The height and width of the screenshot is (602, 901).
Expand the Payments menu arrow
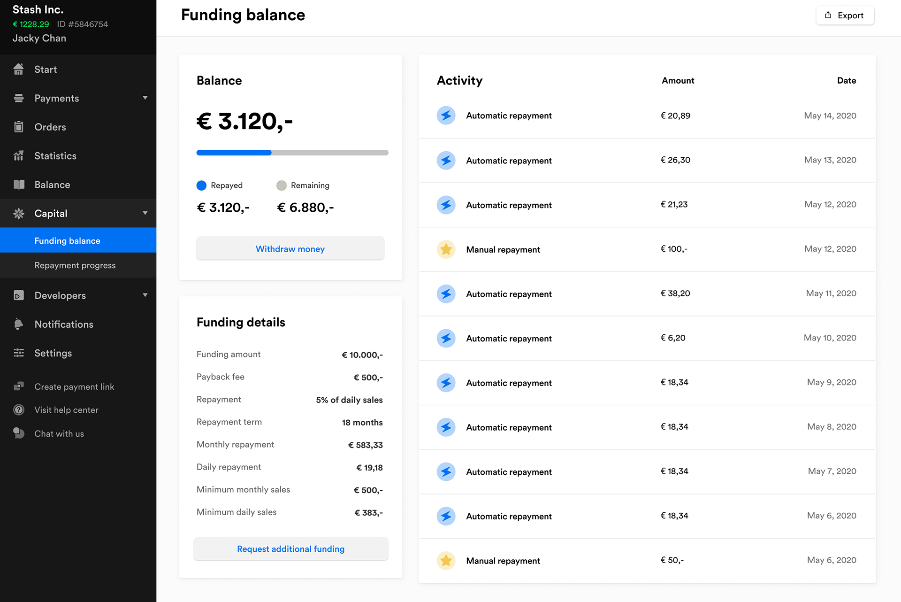click(x=145, y=98)
